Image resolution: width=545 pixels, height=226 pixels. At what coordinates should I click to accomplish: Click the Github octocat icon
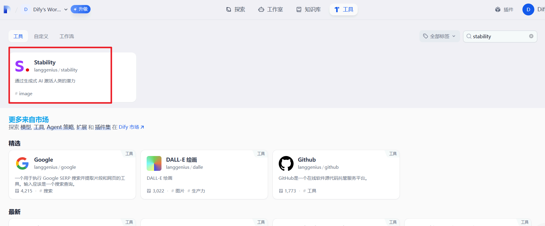pyautogui.click(x=286, y=163)
